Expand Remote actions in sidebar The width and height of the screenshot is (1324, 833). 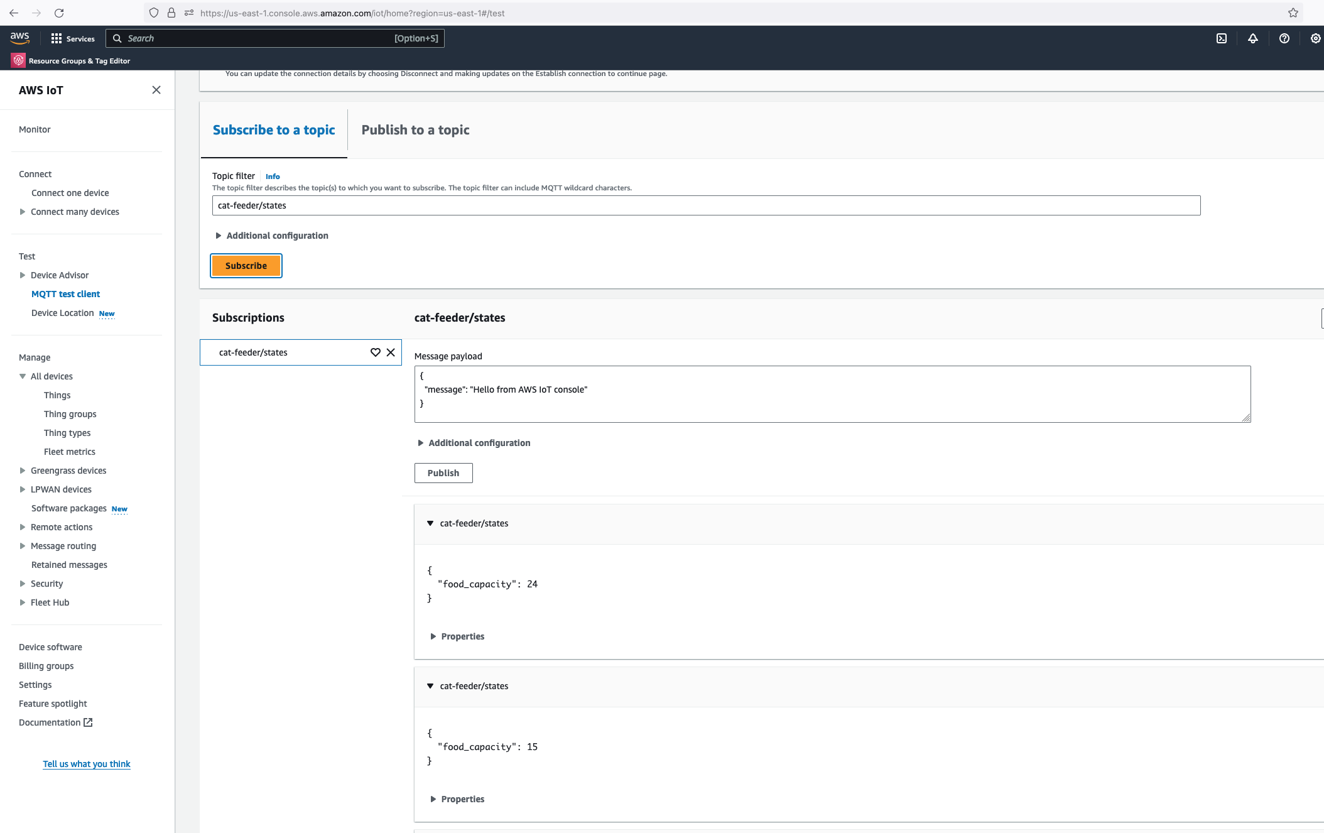(23, 527)
